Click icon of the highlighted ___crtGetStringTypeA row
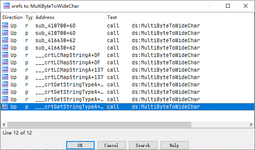Viewport: 255px width, 150px height. pos(5,107)
